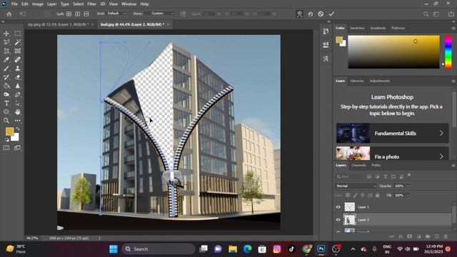
Task: Hide Layer 2 with its eye icon
Action: tap(338, 220)
